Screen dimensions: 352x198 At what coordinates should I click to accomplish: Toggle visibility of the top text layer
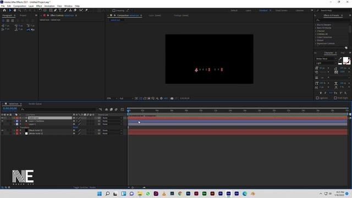2,118
